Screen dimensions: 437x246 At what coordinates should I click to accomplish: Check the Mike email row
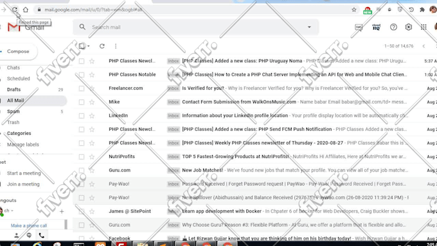[x=82, y=102]
